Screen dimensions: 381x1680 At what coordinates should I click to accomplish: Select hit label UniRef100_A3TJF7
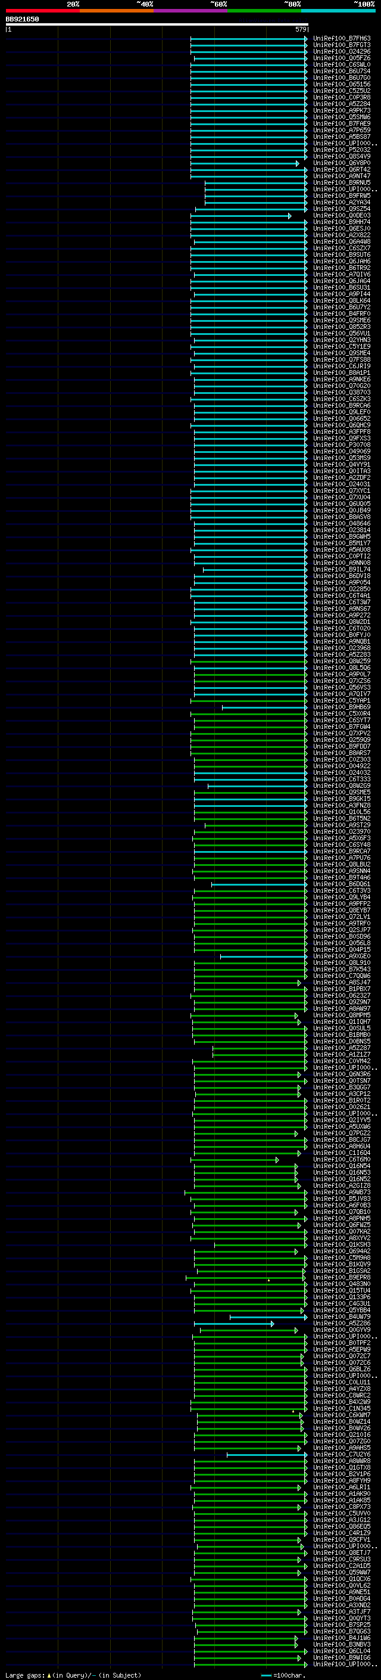coord(342,1612)
